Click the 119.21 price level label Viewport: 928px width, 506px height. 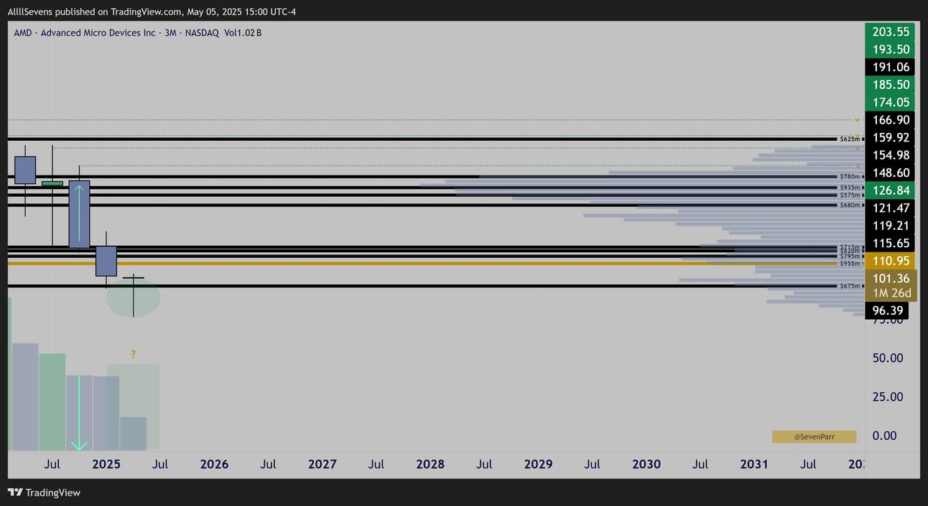891,226
